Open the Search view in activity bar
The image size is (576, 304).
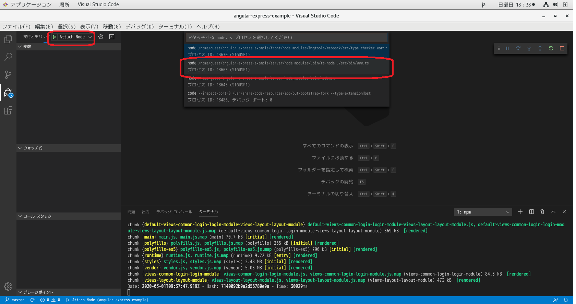8,57
